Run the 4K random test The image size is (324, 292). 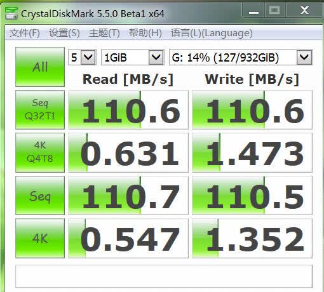[40, 238]
